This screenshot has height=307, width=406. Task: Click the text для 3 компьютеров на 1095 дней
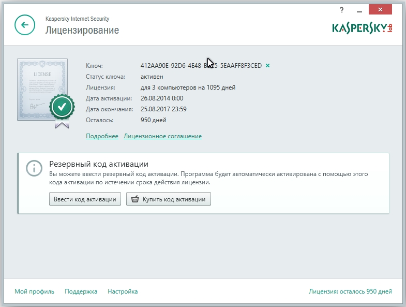pos(188,87)
